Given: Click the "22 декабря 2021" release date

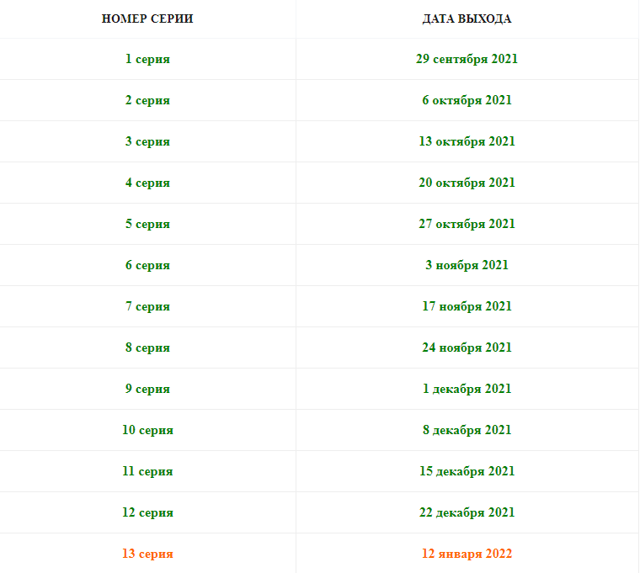Looking at the screenshot, I should click(x=467, y=512).
